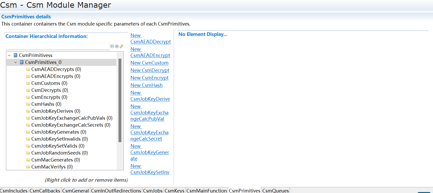Open the CsmQueues tab
The width and height of the screenshot is (433, 193).
tap(275, 190)
